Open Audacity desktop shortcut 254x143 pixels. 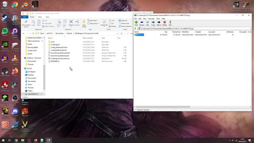click(5, 59)
